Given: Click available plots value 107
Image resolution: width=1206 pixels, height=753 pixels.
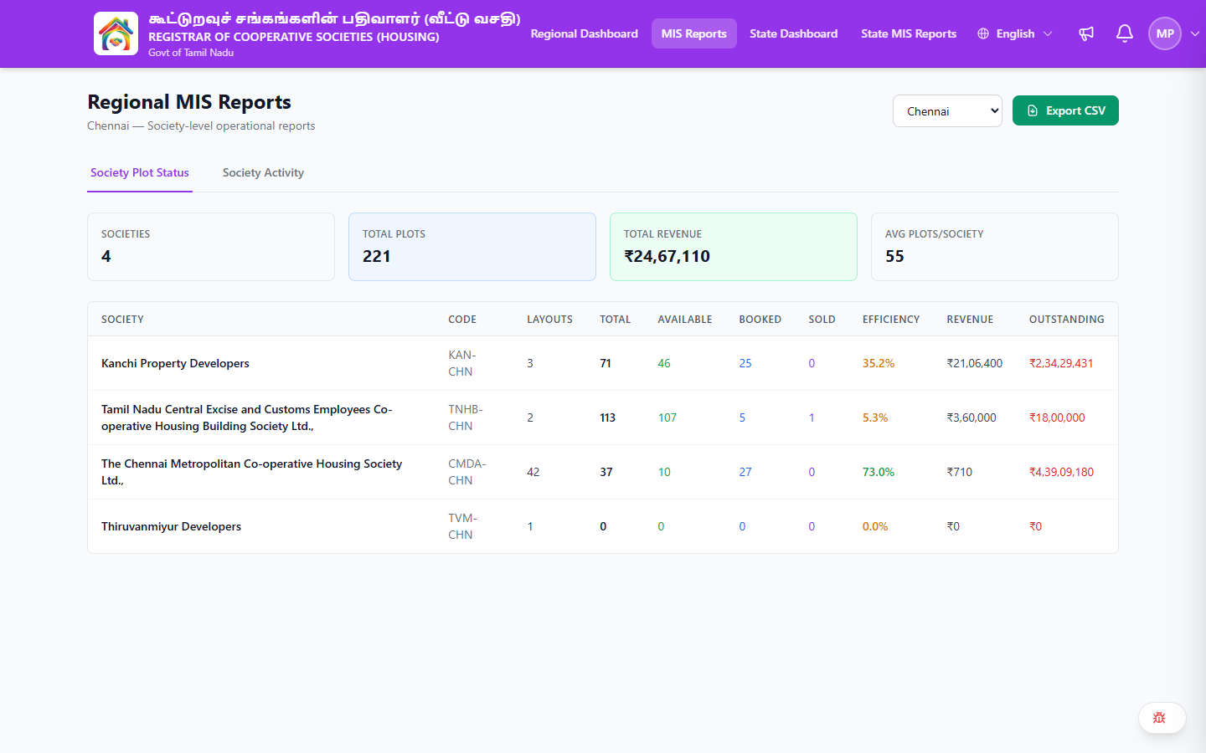Looking at the screenshot, I should [667, 417].
